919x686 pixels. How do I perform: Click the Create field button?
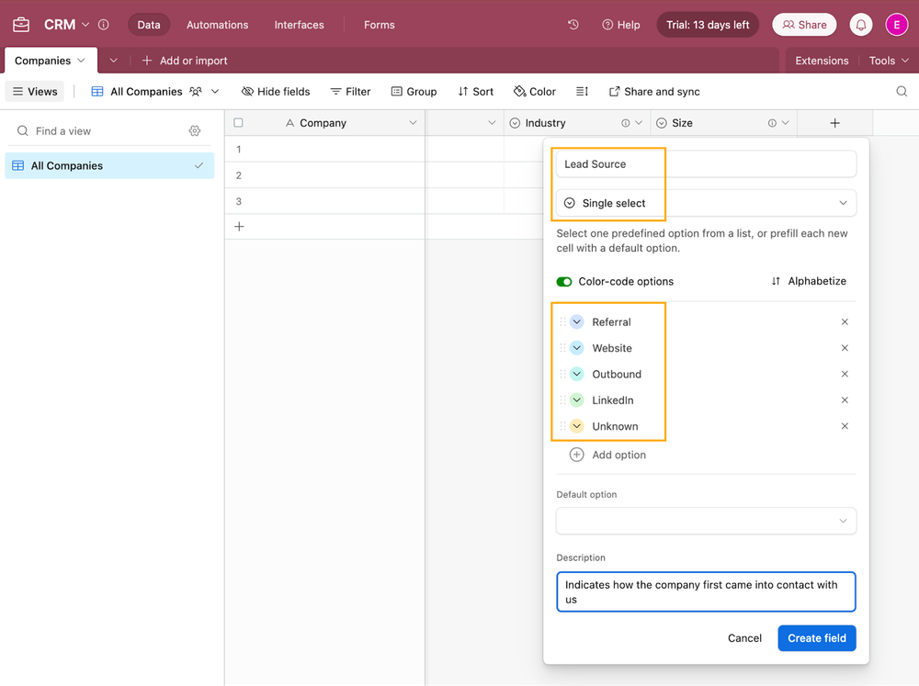coord(816,637)
